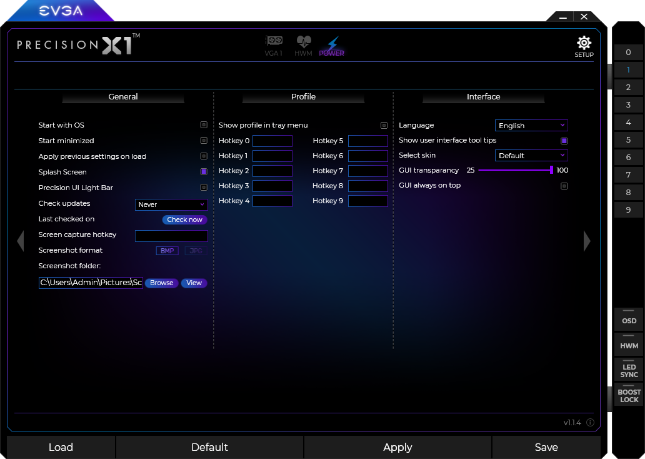This screenshot has width=645, height=459.
Task: Select profile 3 in side panel
Action: click(628, 105)
